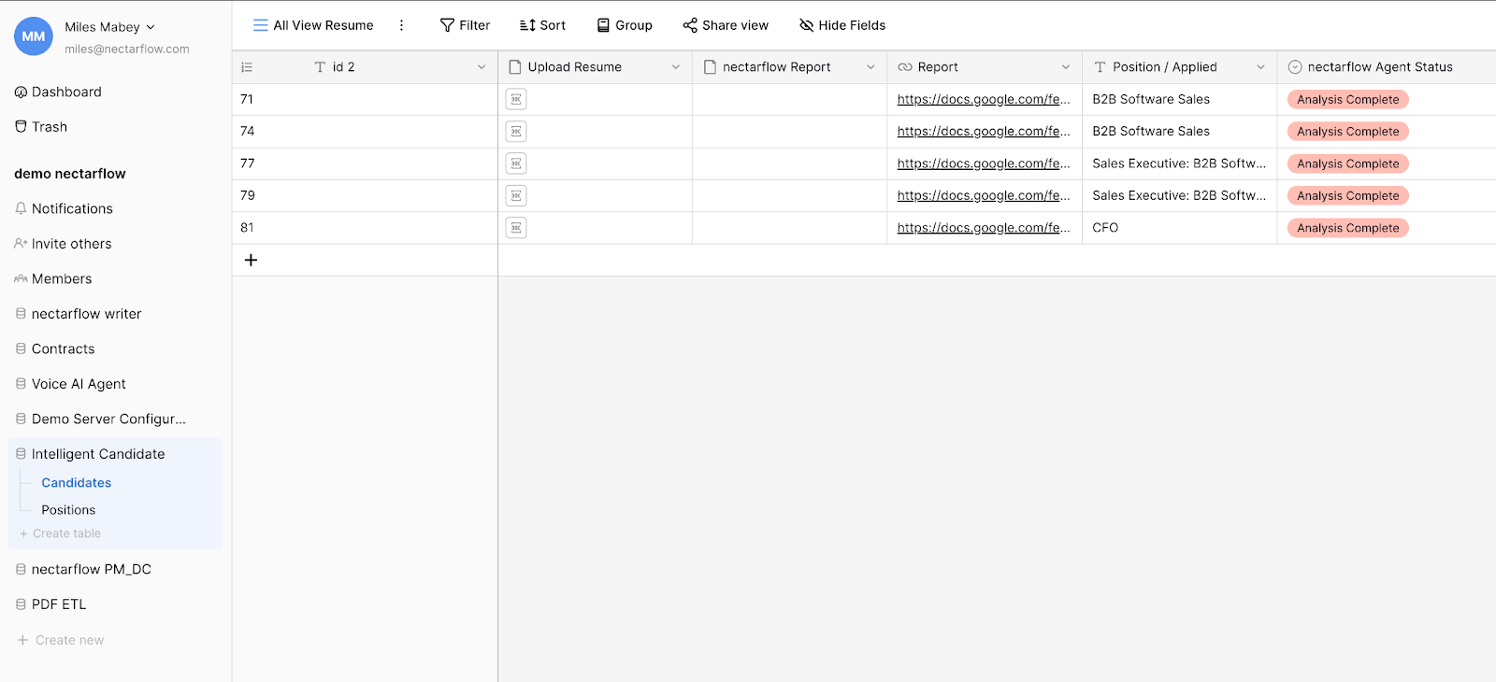
Task: Open the Position / Applied column dropdown arrow
Action: point(1260,67)
